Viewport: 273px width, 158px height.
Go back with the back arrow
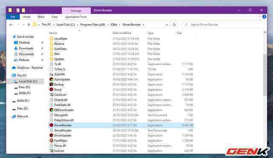[11, 25]
